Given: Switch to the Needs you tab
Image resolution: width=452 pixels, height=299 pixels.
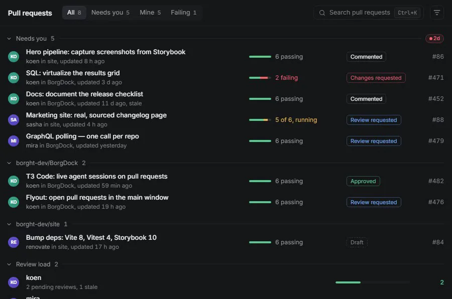Looking at the screenshot, I should pos(110,13).
